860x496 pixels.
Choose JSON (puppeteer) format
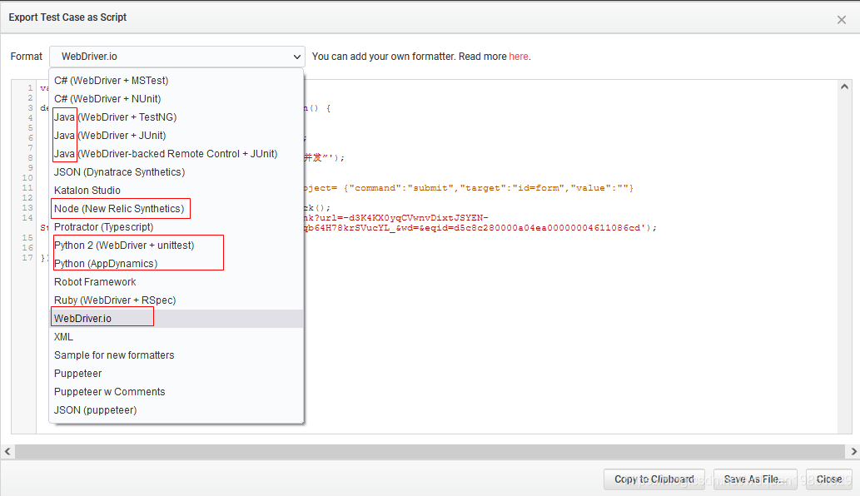tap(176, 410)
